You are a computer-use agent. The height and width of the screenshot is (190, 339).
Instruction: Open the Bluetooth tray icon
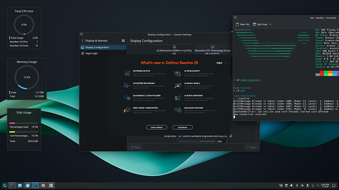pyautogui.click(x=297, y=185)
